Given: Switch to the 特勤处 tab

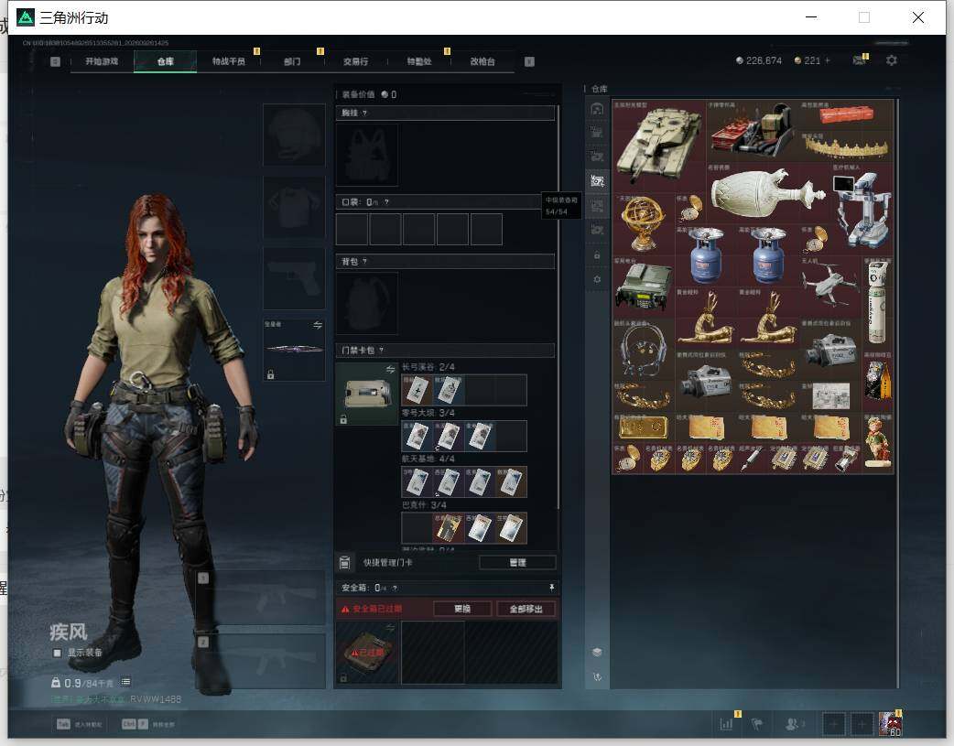Looking at the screenshot, I should tap(419, 61).
